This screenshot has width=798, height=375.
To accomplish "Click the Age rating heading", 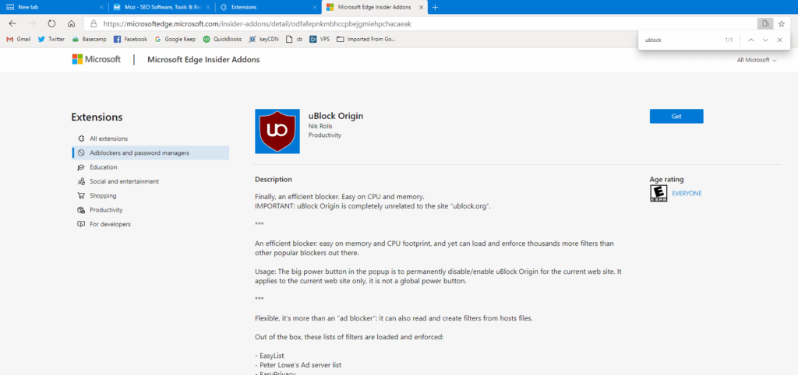I will 667,179.
